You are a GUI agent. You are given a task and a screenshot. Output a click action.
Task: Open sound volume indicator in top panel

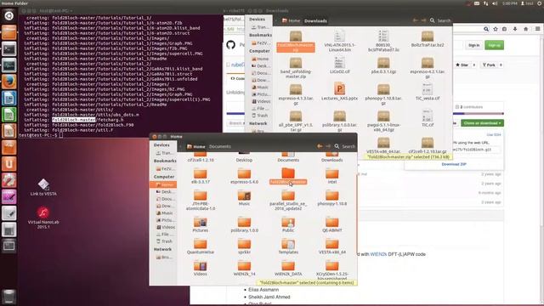[495, 3]
